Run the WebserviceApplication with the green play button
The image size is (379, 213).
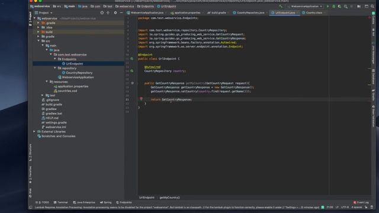click(327, 7)
